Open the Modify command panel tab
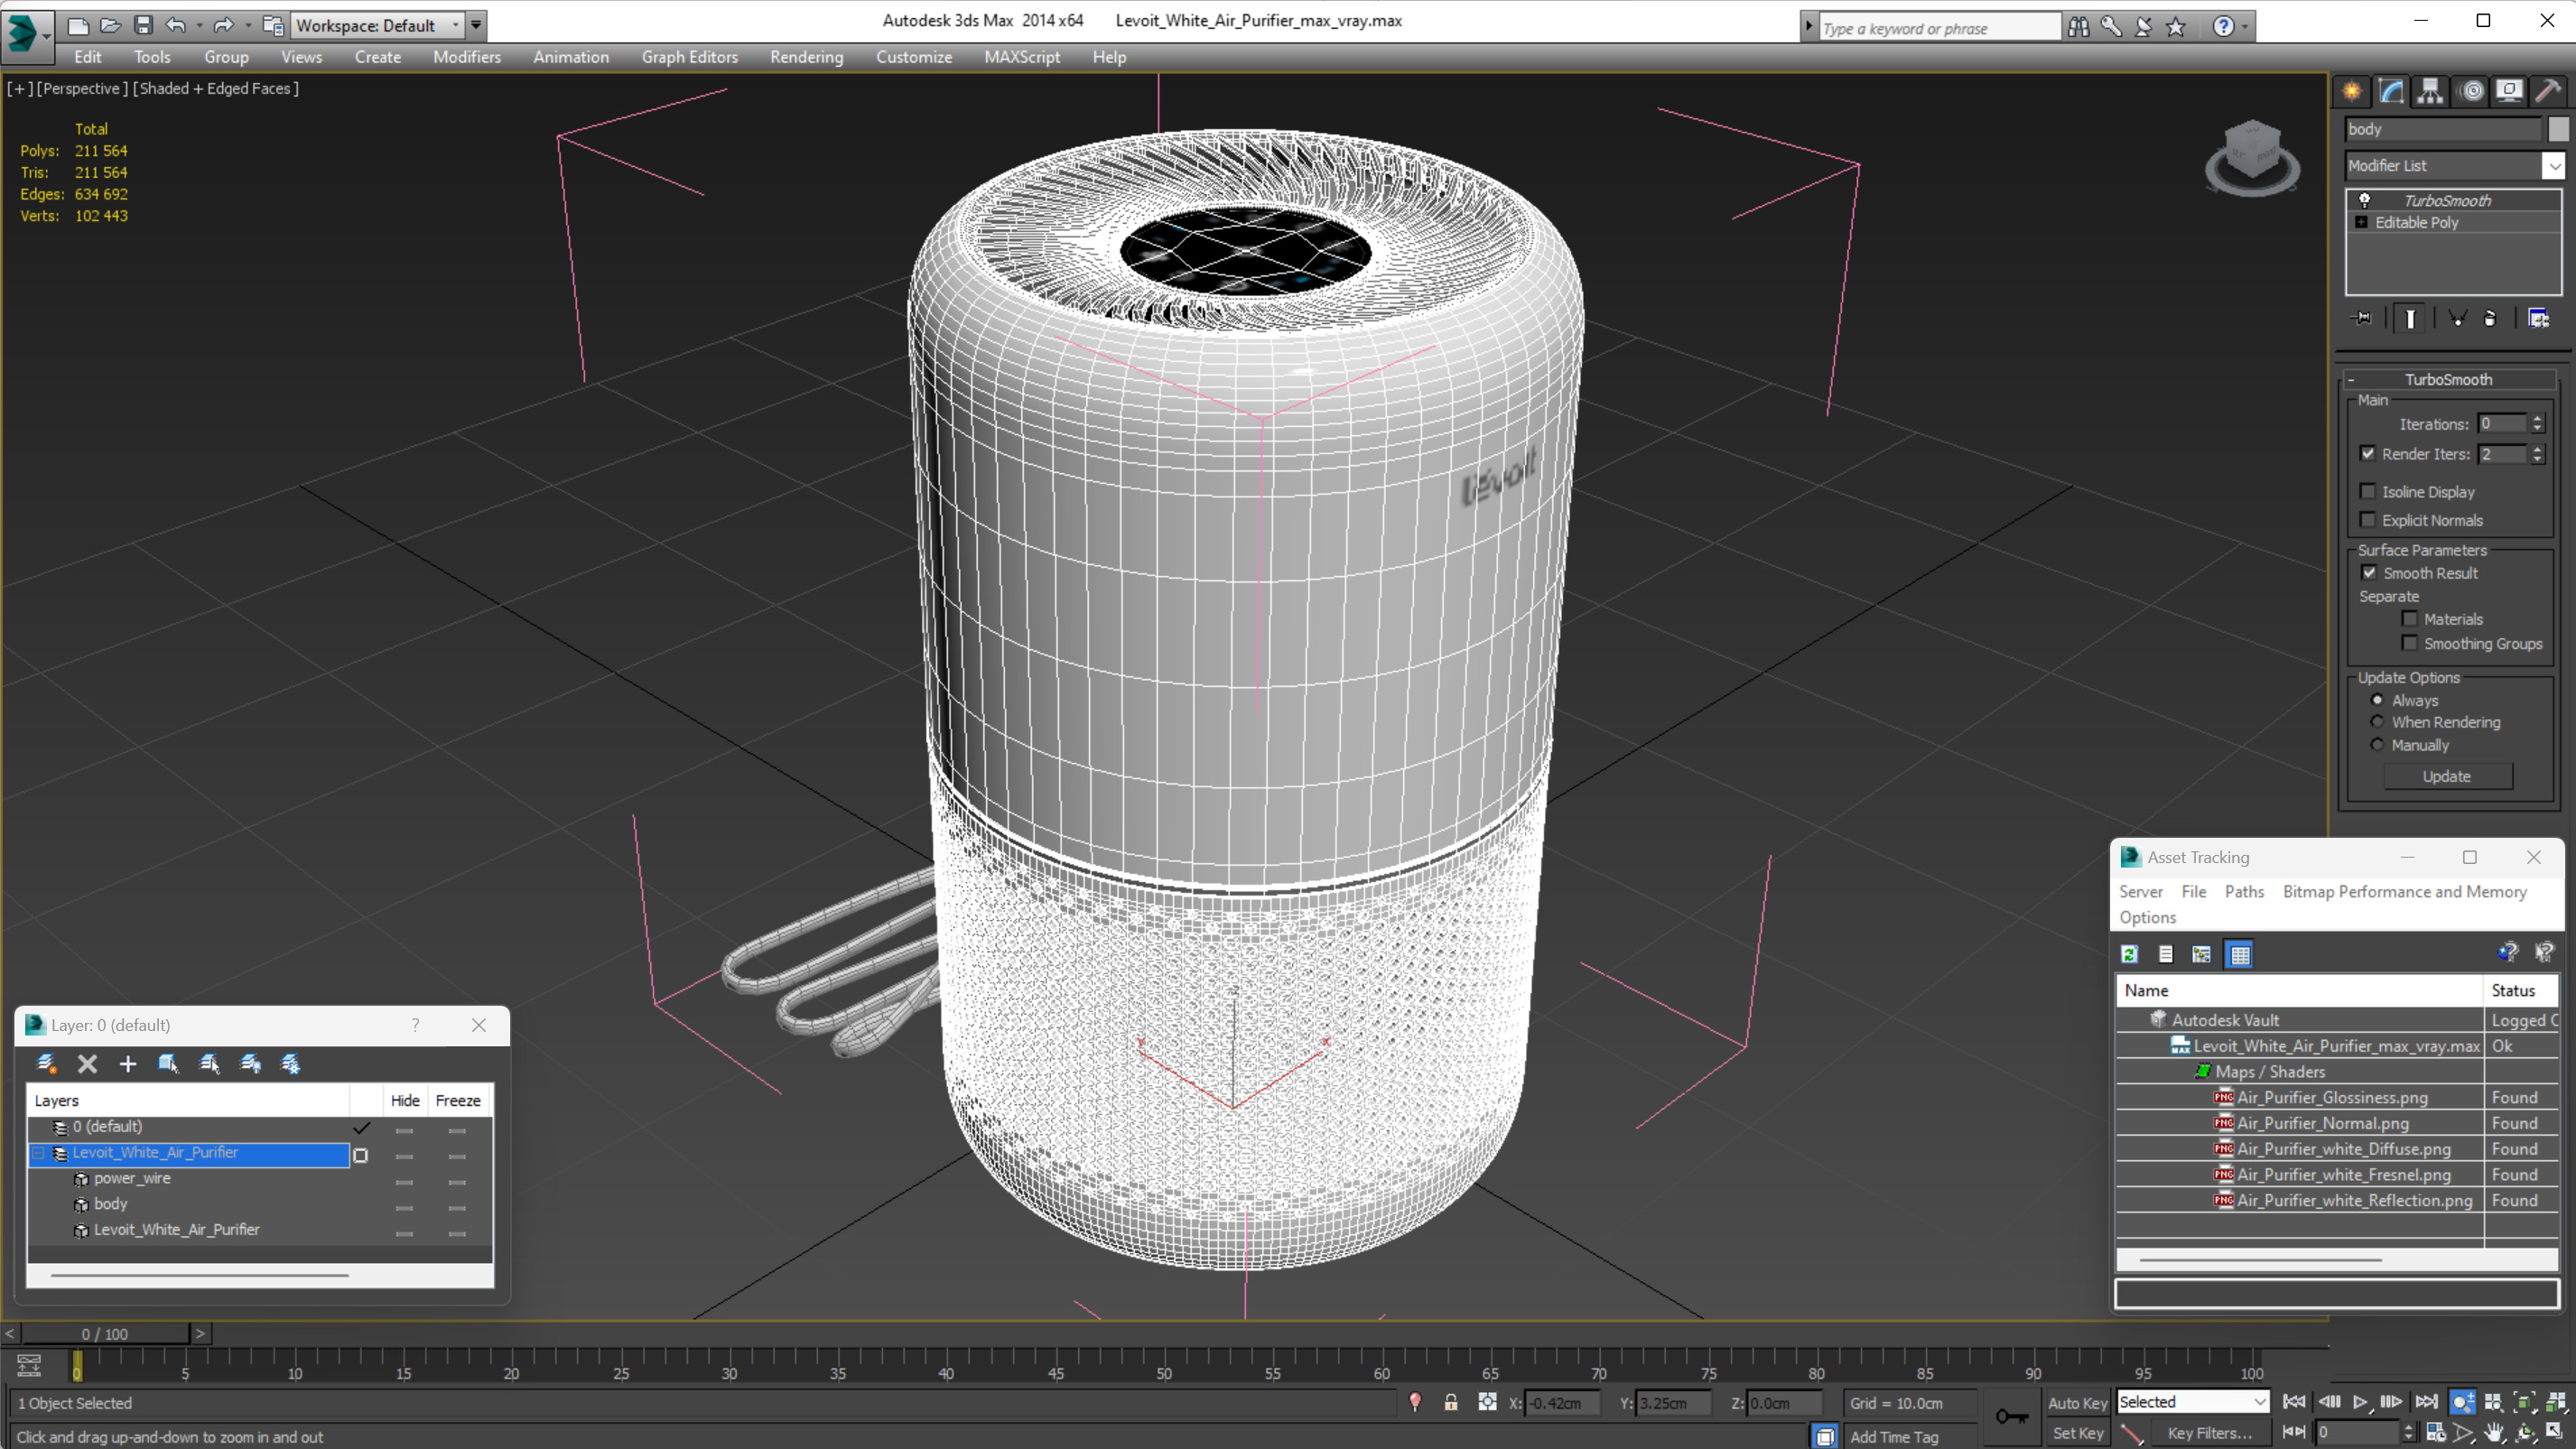This screenshot has width=2576, height=1449. [2391, 91]
